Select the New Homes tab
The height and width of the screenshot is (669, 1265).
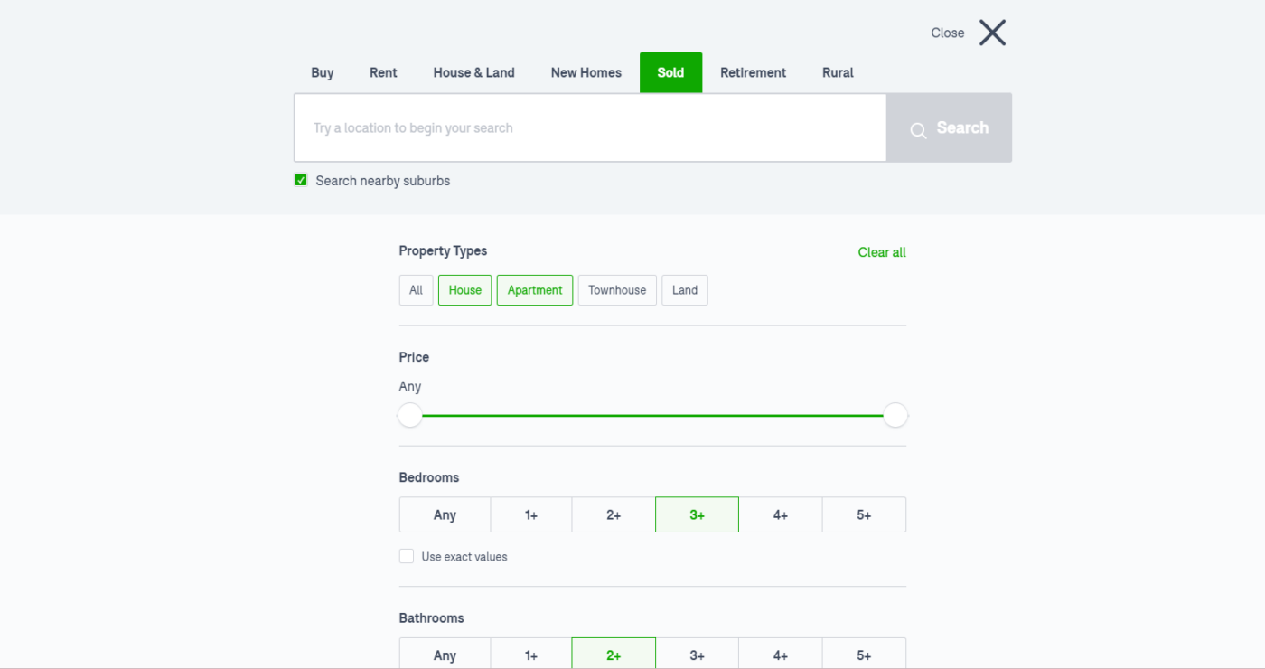pyautogui.click(x=586, y=72)
